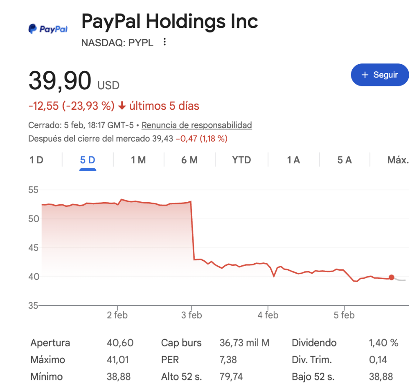The width and height of the screenshot is (419, 391).
Task: Select the 5 A five-year tab
Action: coord(344,160)
